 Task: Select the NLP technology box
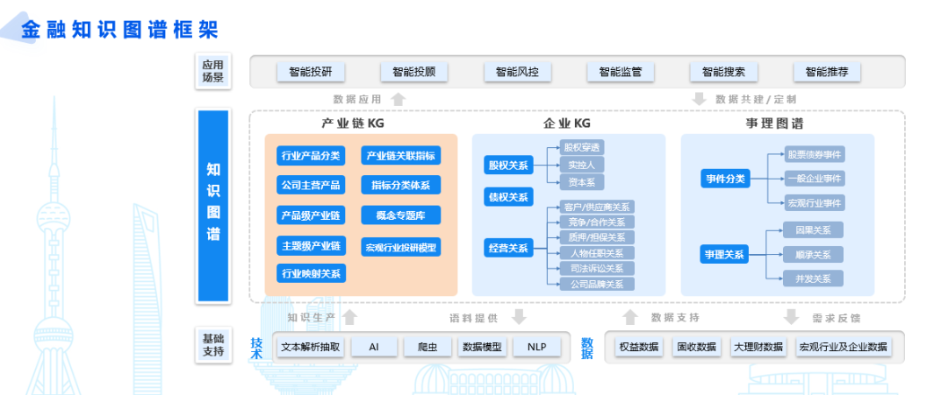pyautogui.click(x=536, y=347)
